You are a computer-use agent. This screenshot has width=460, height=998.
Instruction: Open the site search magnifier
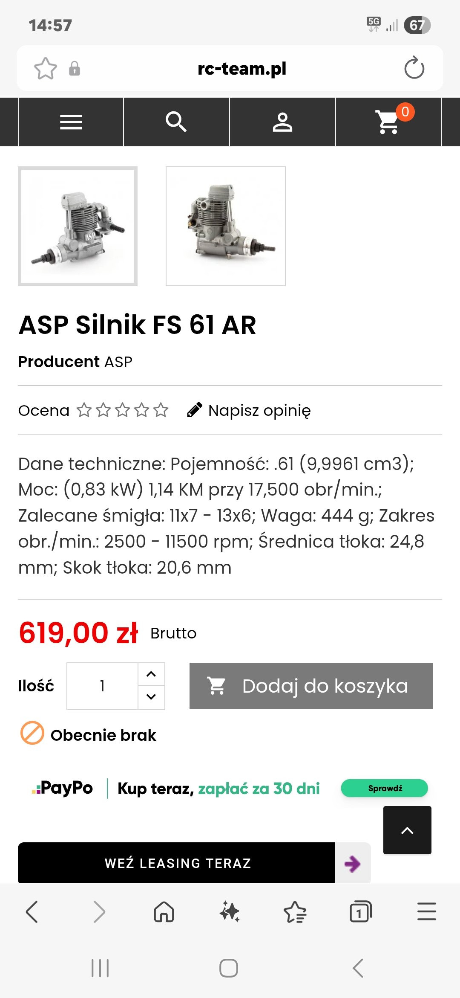click(176, 122)
